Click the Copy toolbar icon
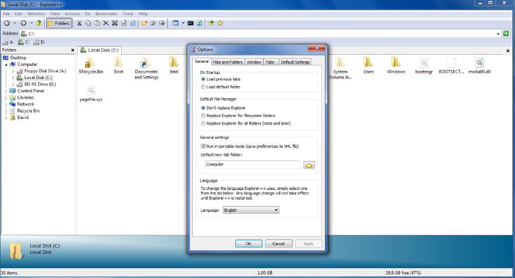515x278 pixels. (88, 23)
